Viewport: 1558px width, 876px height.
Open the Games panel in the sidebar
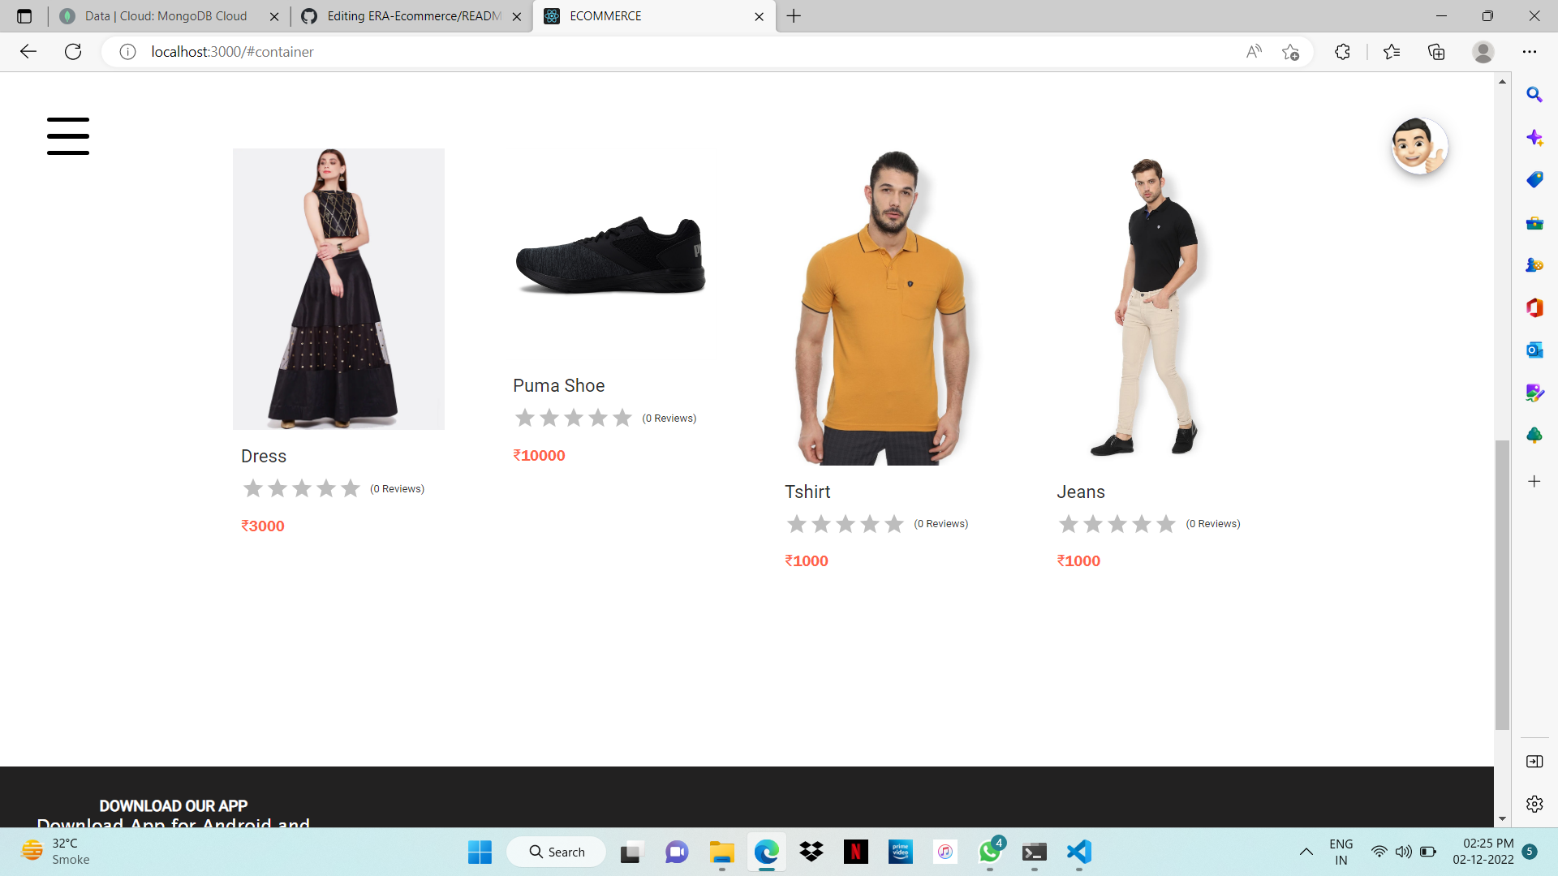pos(1534,264)
